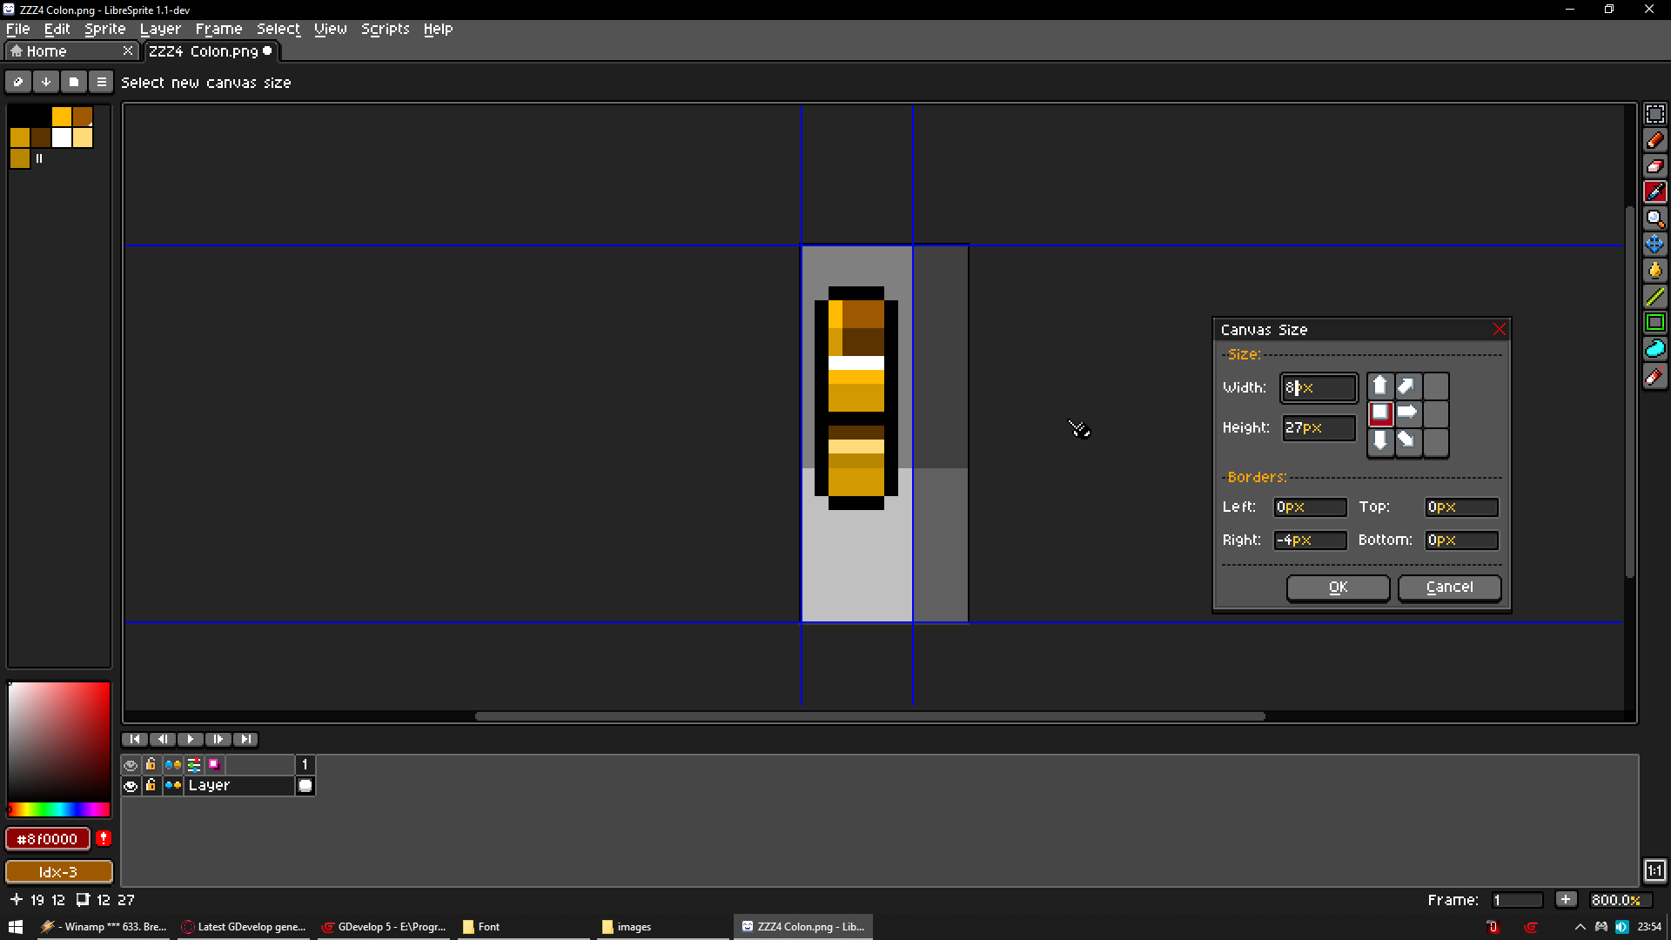The height and width of the screenshot is (940, 1671).
Task: Cancel the Canvas Size dialog
Action: 1449,587
